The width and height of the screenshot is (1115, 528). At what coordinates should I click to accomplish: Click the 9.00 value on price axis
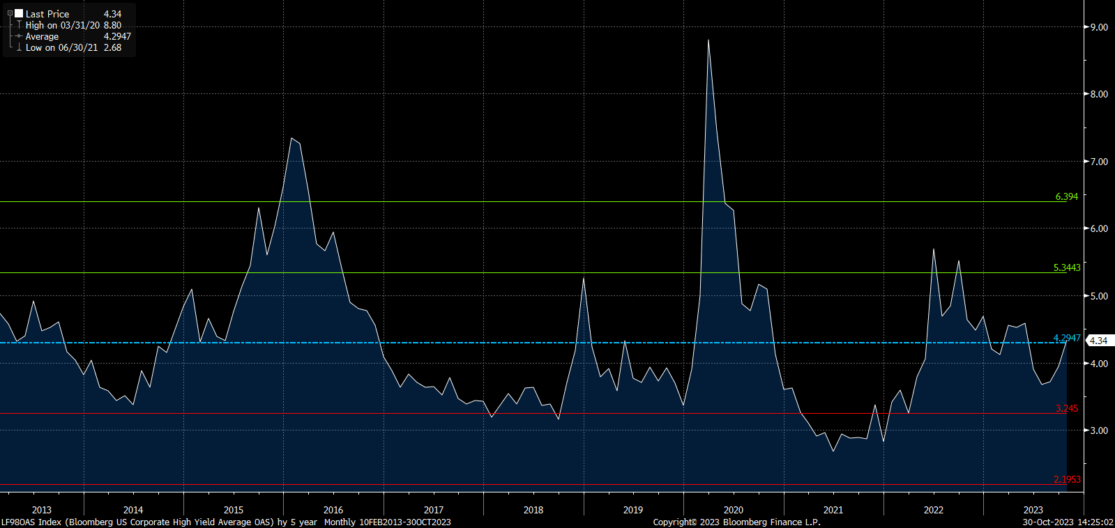pos(1099,27)
